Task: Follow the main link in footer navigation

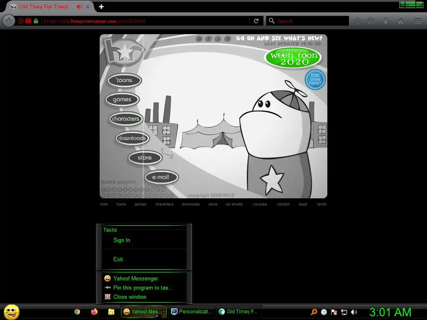Action: point(104,204)
